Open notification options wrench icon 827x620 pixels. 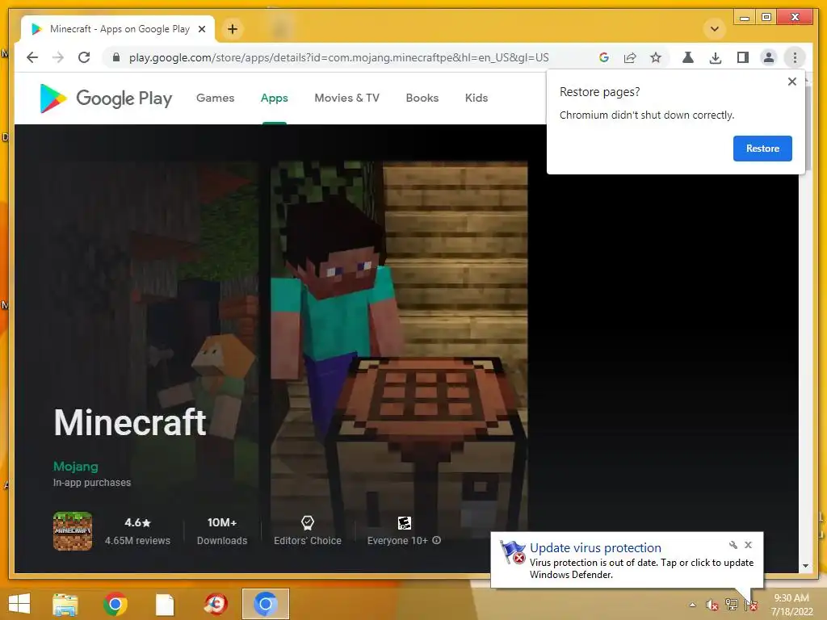pos(733,545)
